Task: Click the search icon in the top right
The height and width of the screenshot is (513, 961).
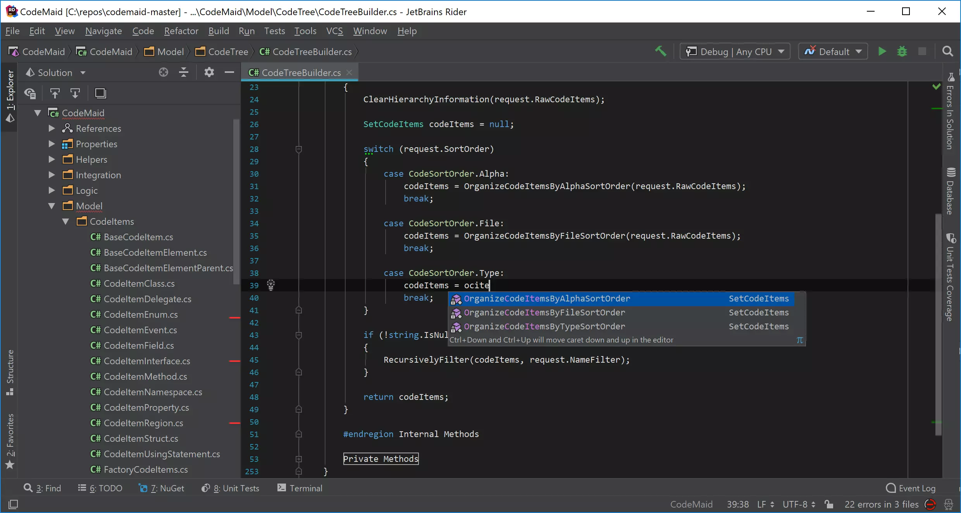Action: click(x=948, y=51)
